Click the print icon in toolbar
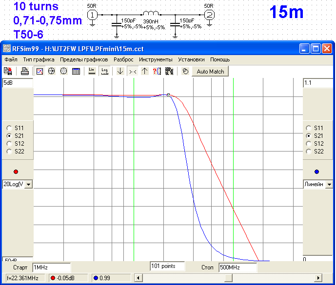The image size is (336, 285). click(x=24, y=71)
